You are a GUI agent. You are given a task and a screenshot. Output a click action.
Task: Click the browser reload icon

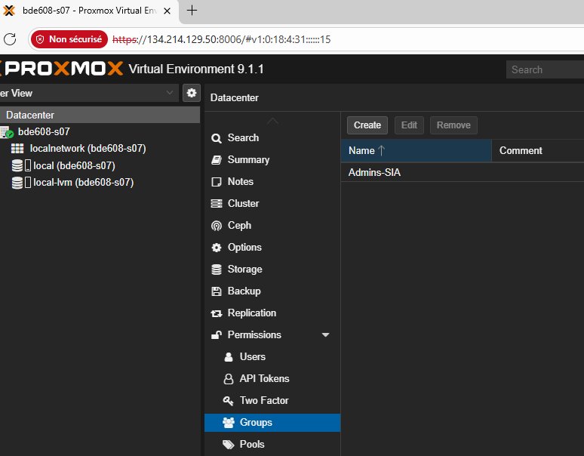pos(10,39)
